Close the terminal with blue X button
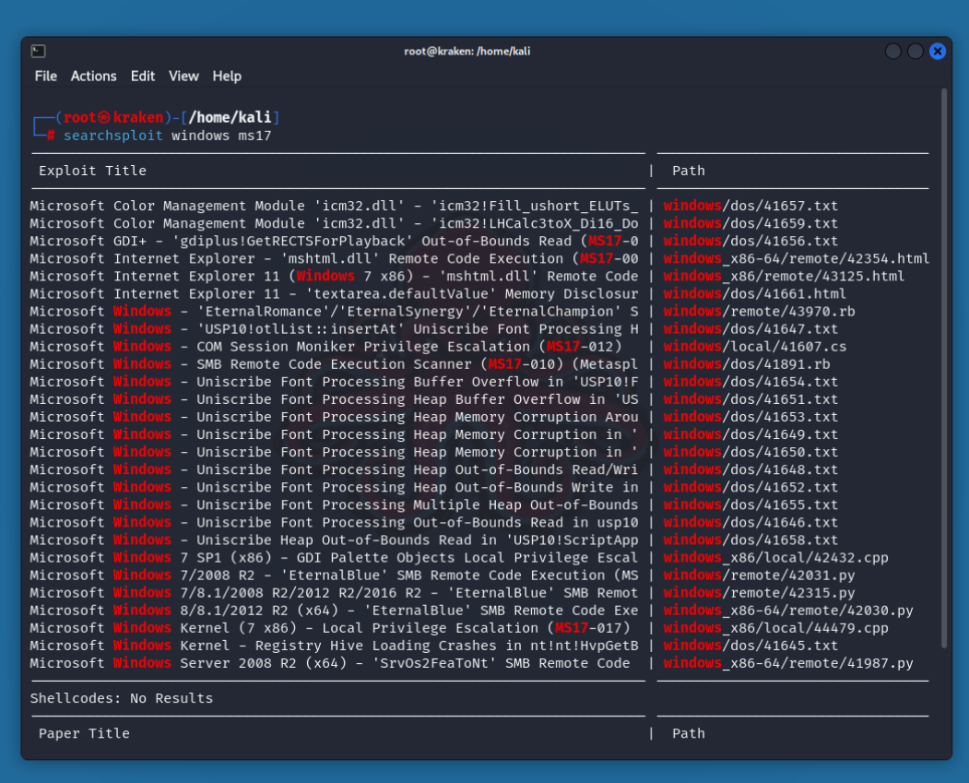 click(x=938, y=52)
